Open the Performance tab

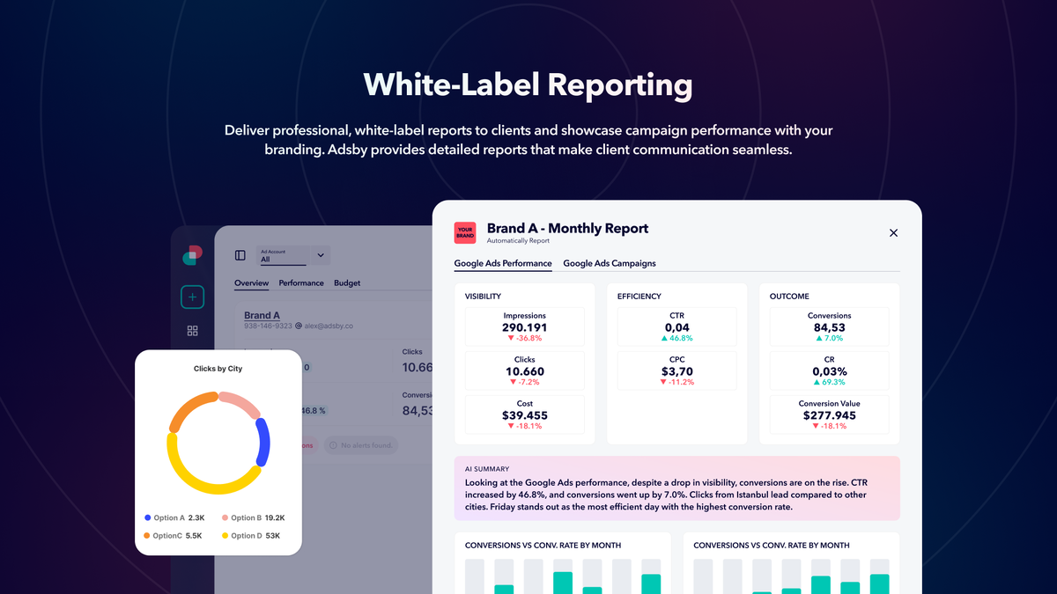[301, 282]
